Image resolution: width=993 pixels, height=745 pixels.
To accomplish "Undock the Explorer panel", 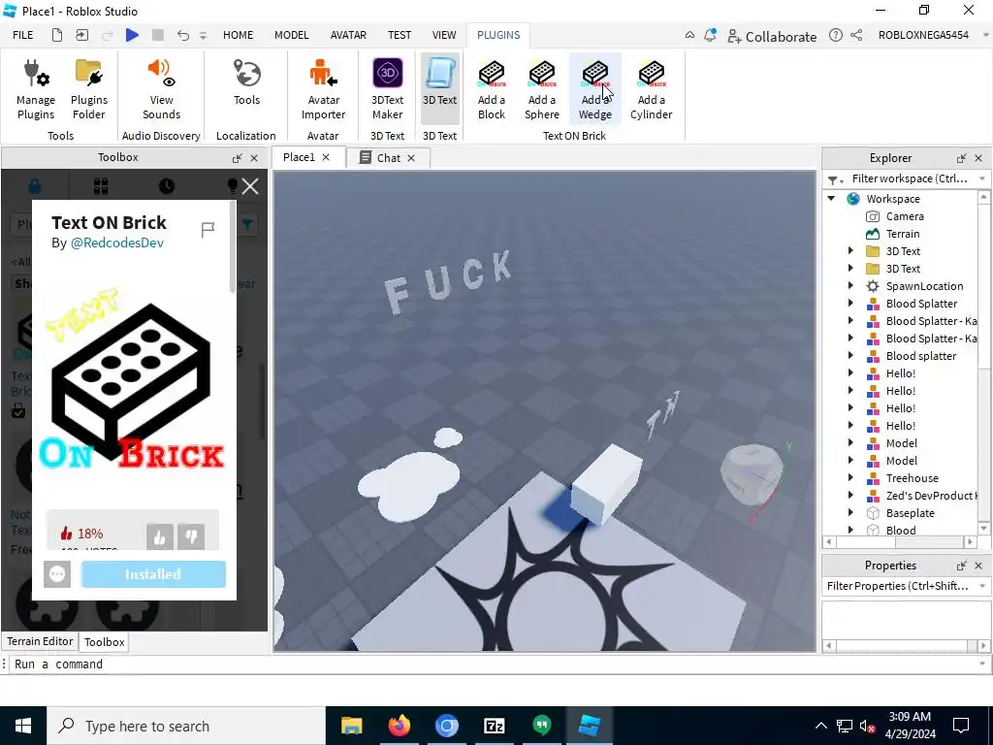I will [961, 158].
